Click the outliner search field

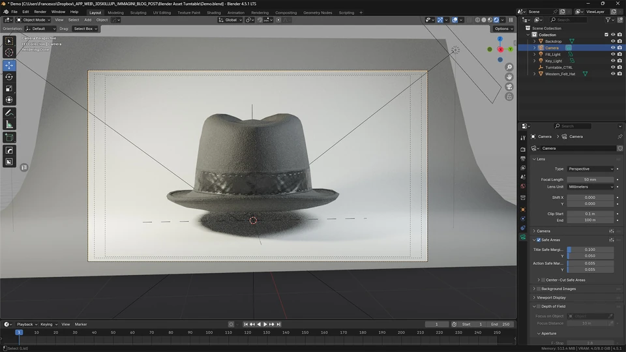pyautogui.click(x=569, y=20)
